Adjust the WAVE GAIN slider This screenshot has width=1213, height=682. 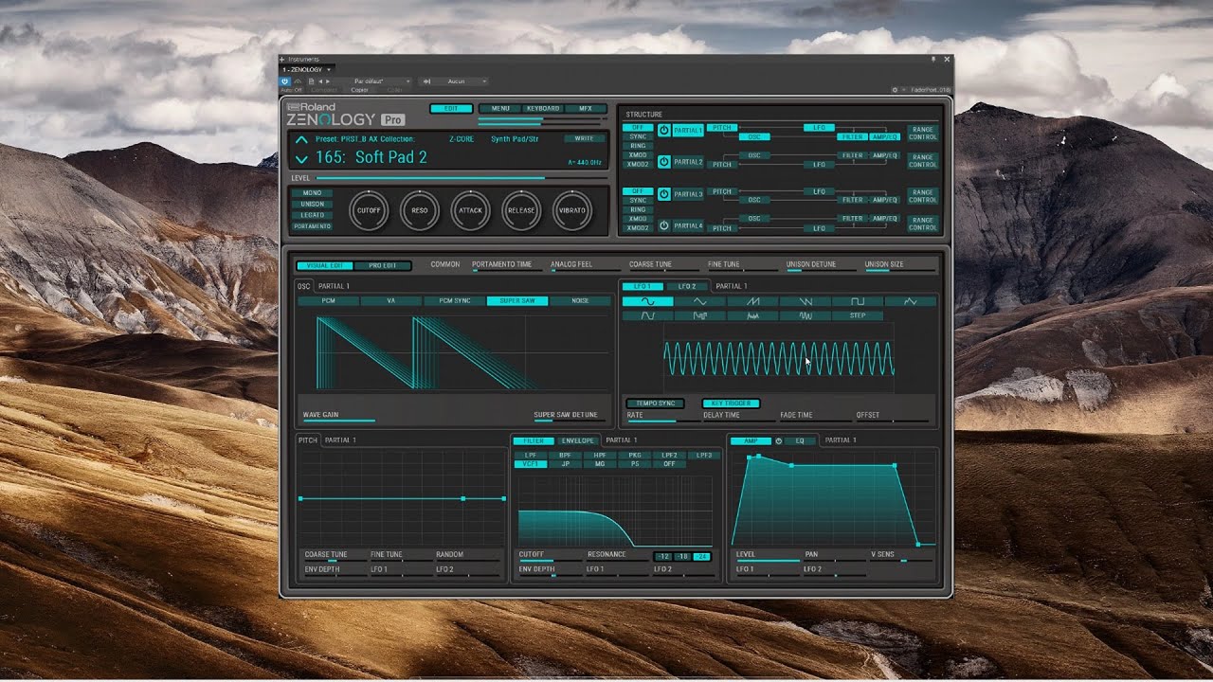(x=339, y=421)
